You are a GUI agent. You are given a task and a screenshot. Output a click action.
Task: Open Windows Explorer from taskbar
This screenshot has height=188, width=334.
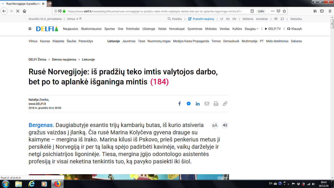click(19, 184)
